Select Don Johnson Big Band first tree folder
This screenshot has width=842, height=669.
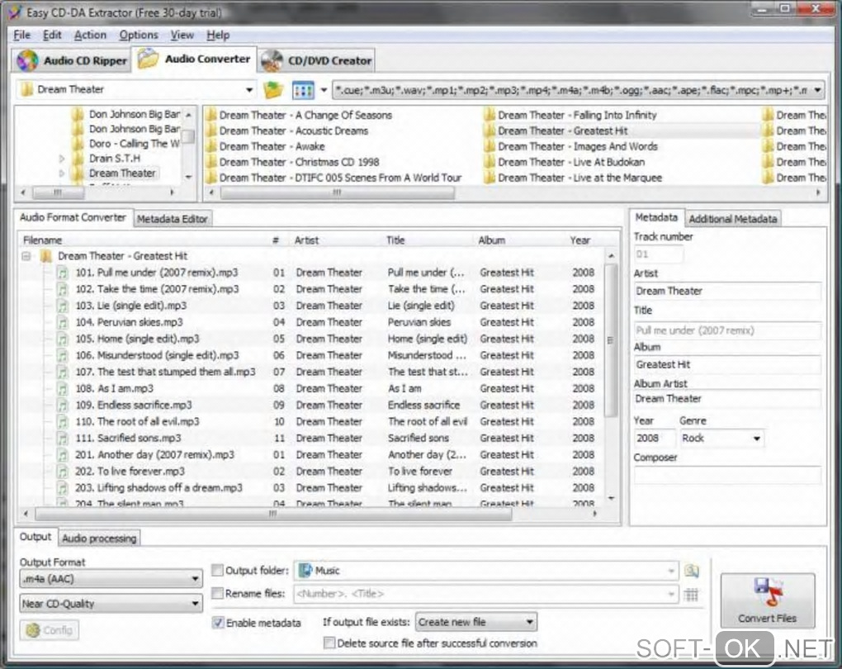[x=126, y=114]
